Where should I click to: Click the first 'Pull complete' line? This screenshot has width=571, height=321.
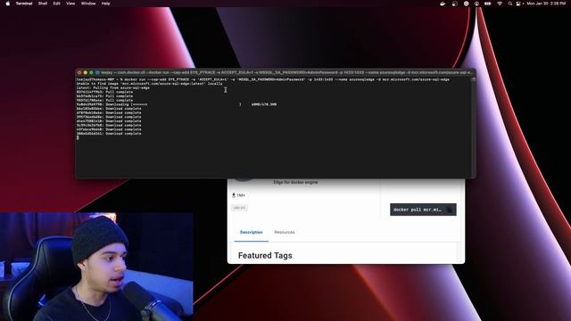(105, 92)
